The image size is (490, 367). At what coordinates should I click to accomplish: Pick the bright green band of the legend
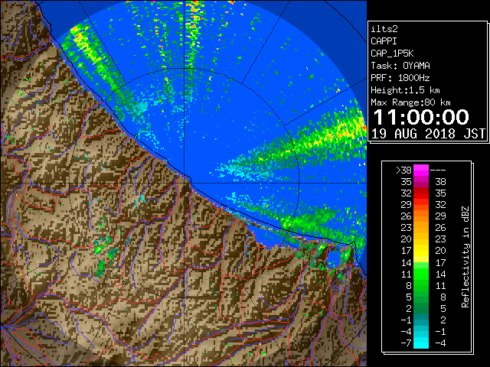point(421,274)
